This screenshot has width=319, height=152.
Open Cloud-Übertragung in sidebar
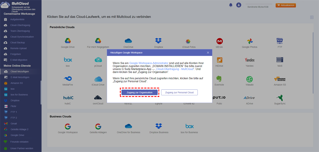pyautogui.click(x=21, y=25)
